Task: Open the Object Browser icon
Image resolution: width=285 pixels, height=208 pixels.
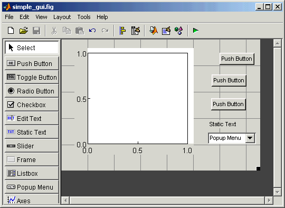Action: coord(178,31)
